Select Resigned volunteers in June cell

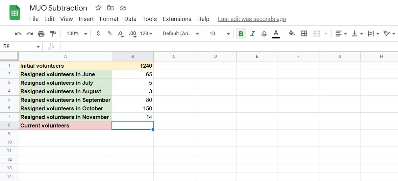coord(65,74)
